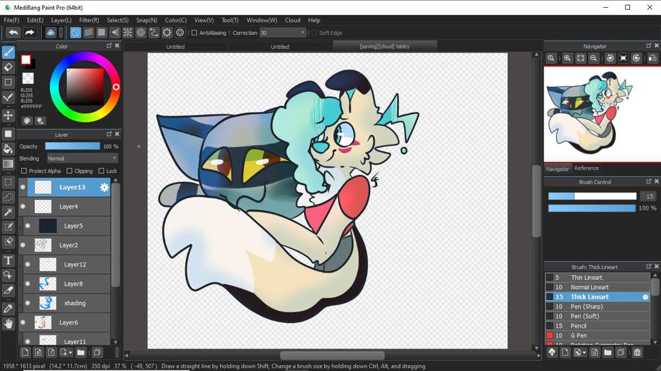Image resolution: width=661 pixels, height=371 pixels.
Task: Open the Help menu
Action: tap(314, 20)
